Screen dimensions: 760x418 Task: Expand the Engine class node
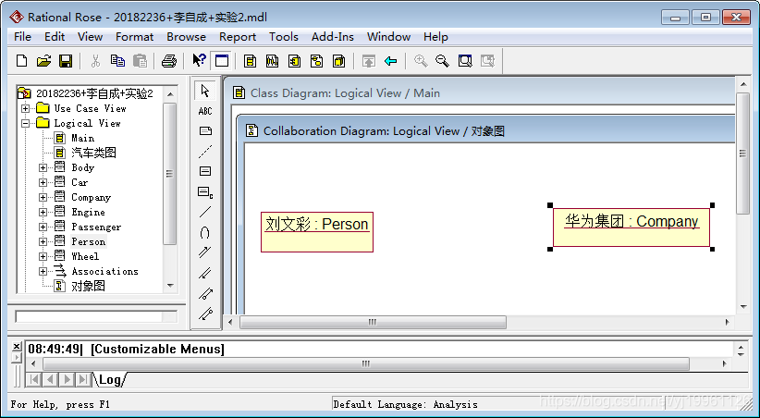point(43,213)
